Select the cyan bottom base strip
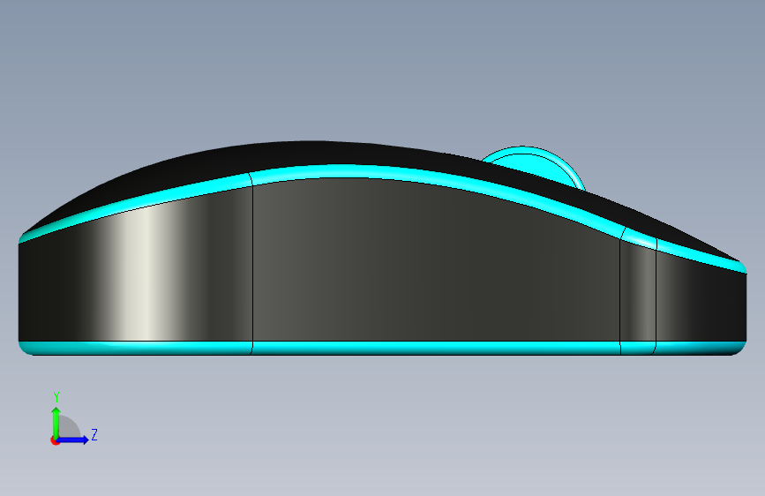Viewport: 765px width, 496px height. click(383, 348)
